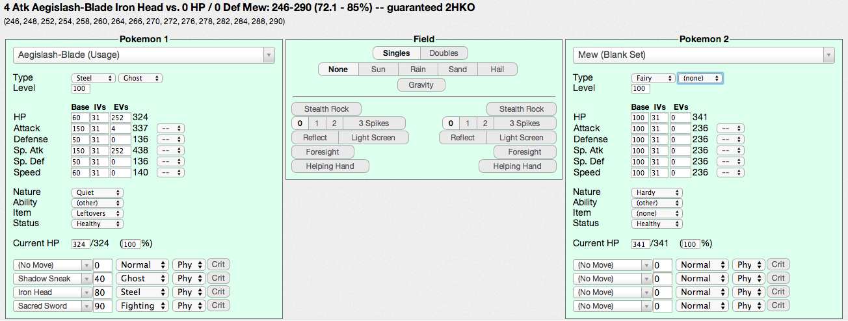This screenshot has height=321, width=848.
Task: Open Pokemon 2 secondary type (none) dropdown
Action: (700, 78)
